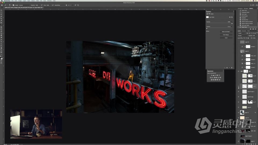Select the Zoom tool

click(x=1, y=50)
